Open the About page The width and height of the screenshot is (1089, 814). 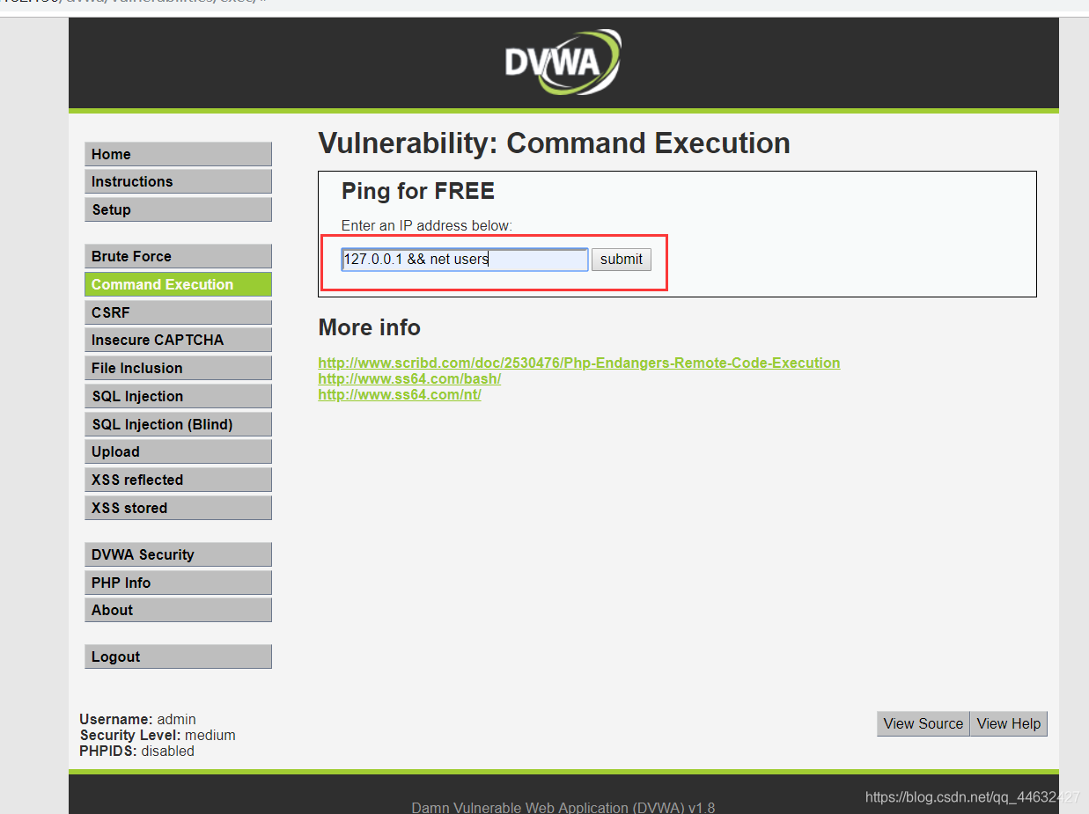tap(178, 610)
